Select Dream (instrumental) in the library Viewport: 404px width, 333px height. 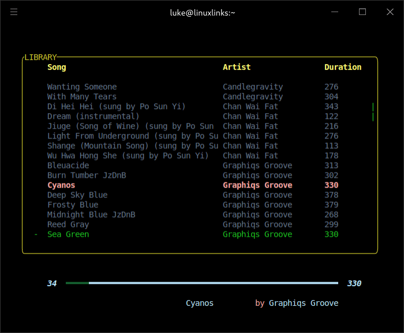[93, 117]
